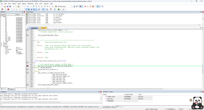Click the red Stop debug icon

(8, 9)
